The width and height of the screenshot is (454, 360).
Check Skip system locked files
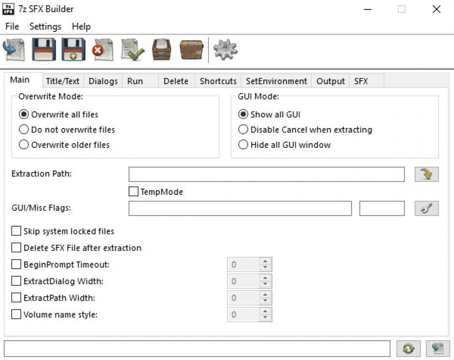[x=16, y=231]
